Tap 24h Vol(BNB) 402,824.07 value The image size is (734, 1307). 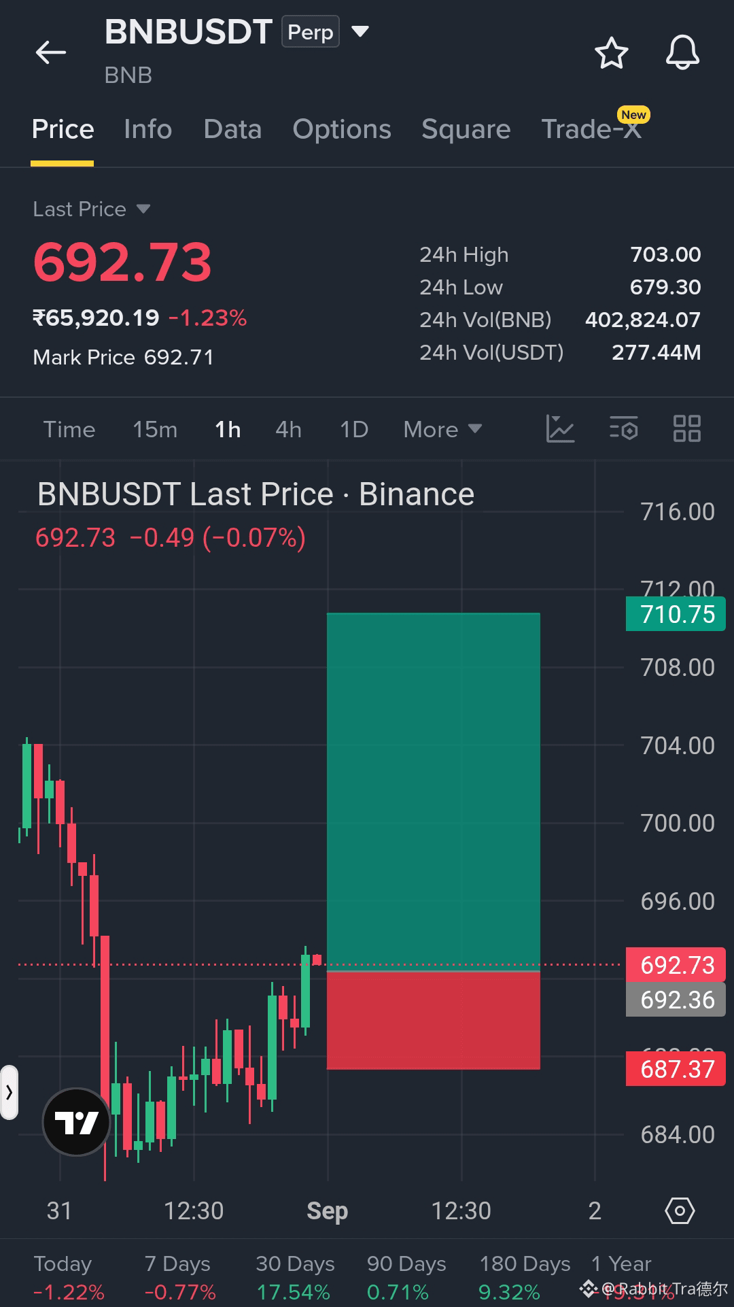(643, 320)
